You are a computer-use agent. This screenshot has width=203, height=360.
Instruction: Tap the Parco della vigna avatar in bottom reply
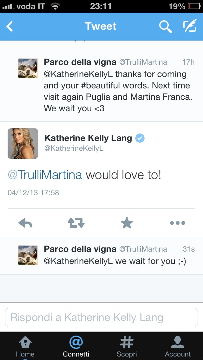(28, 255)
